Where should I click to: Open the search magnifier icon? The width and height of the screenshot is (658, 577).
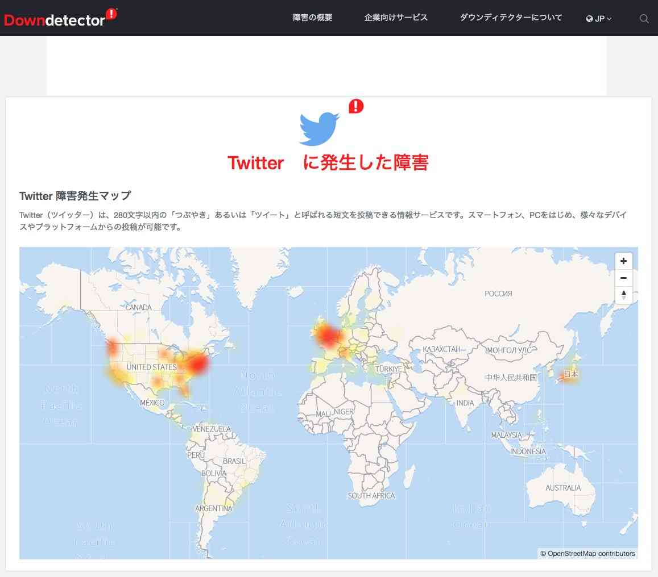(x=644, y=18)
